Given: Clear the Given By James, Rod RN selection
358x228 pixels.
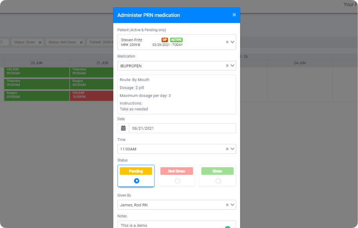Looking at the screenshot, I should click(x=227, y=205).
